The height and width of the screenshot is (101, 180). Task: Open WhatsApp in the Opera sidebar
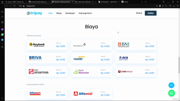[x=2, y=35]
